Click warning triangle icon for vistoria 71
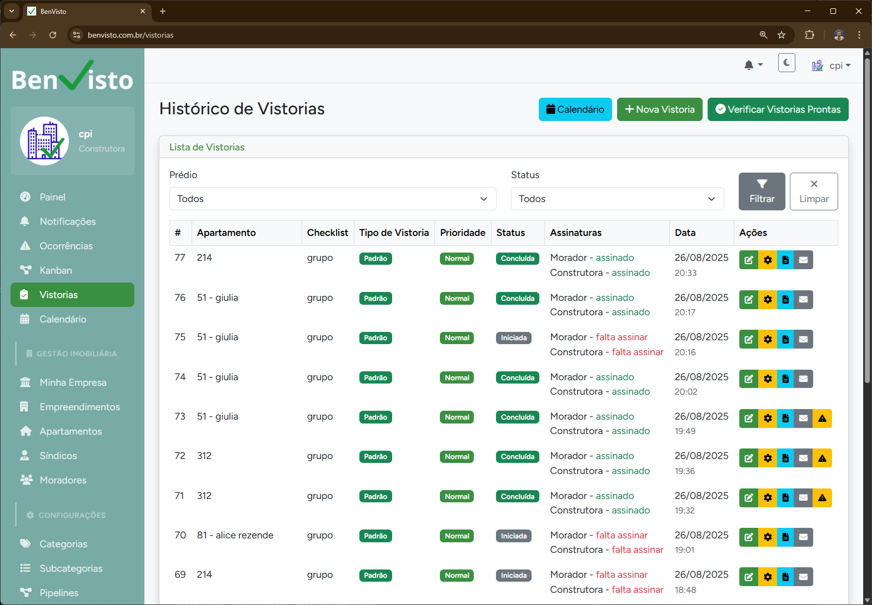Screen dimensions: 872x605 (x=823, y=498)
